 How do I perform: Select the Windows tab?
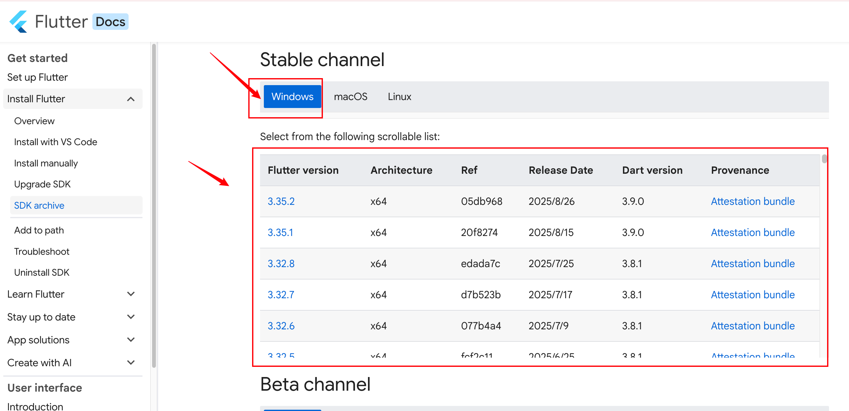pyautogui.click(x=292, y=97)
